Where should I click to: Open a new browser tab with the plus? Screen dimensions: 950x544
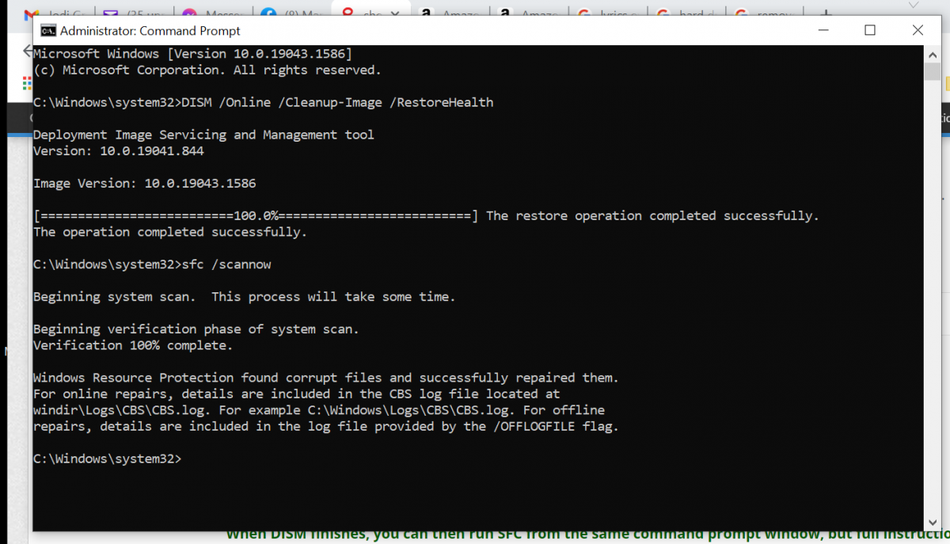click(x=826, y=14)
